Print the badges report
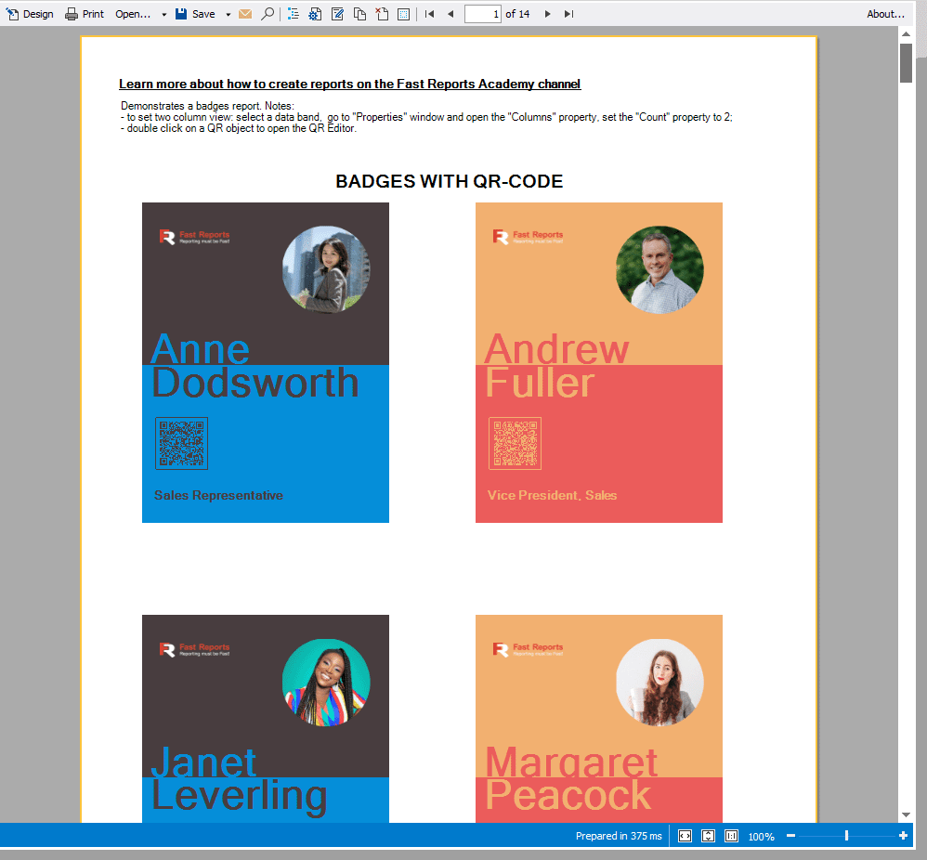 point(85,14)
